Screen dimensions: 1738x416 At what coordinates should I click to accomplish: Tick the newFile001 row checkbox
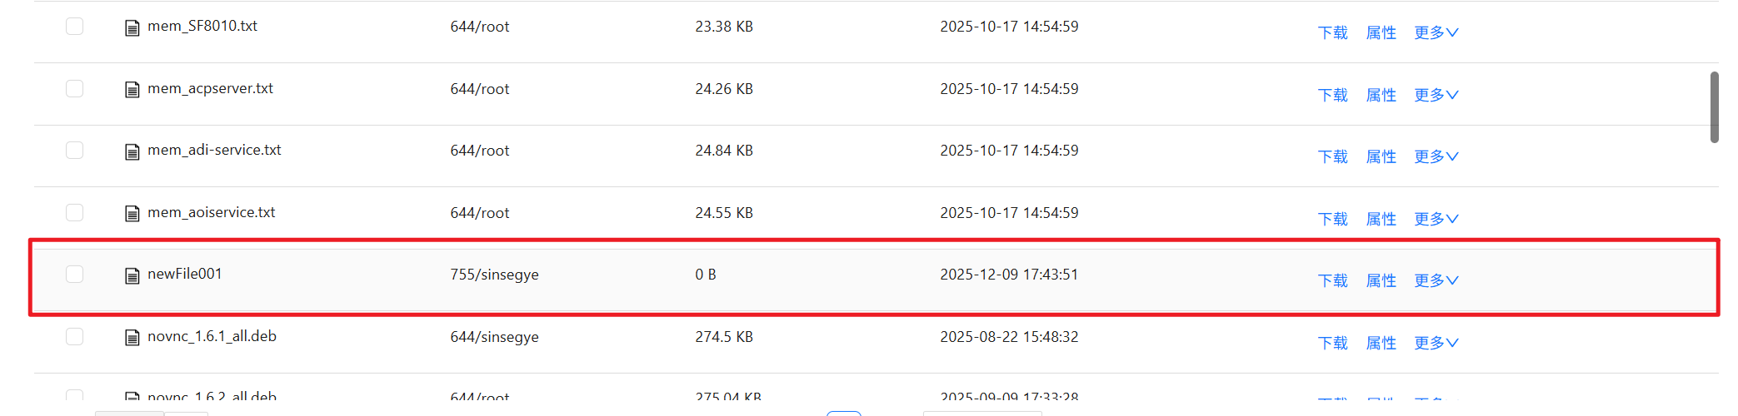[x=75, y=275]
